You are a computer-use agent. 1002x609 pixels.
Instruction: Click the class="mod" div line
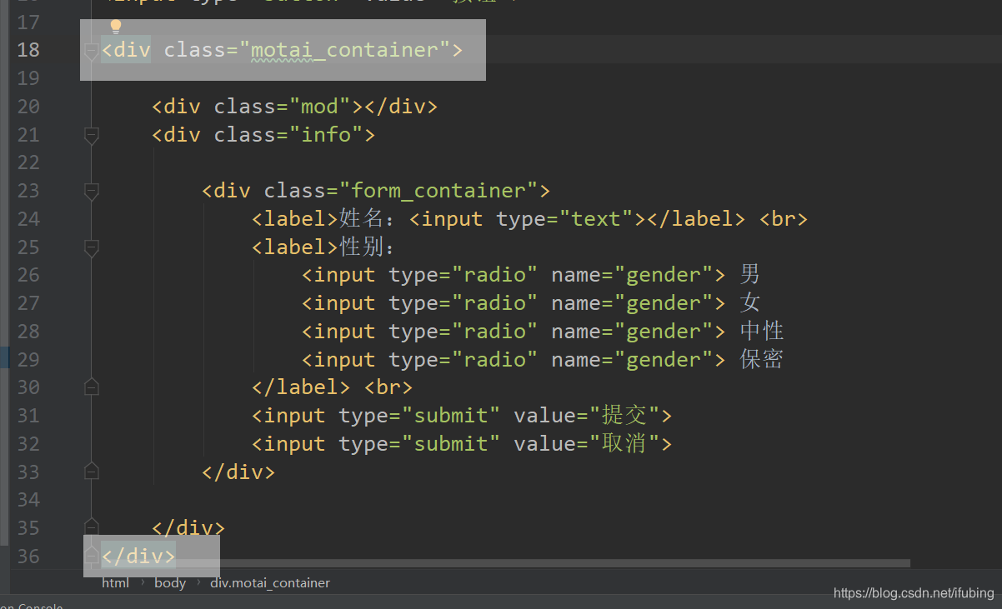[294, 107]
